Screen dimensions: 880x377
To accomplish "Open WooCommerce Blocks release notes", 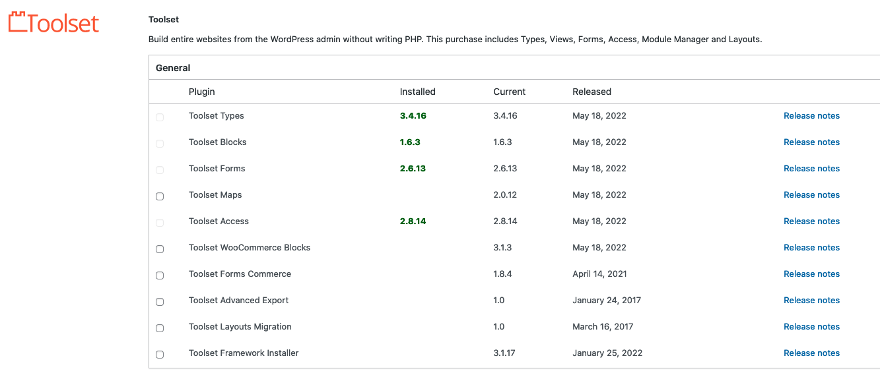I will 811,248.
